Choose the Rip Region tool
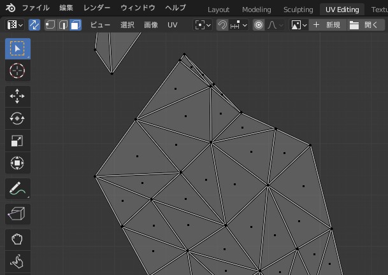The height and width of the screenshot is (275, 388). pyautogui.click(x=17, y=215)
